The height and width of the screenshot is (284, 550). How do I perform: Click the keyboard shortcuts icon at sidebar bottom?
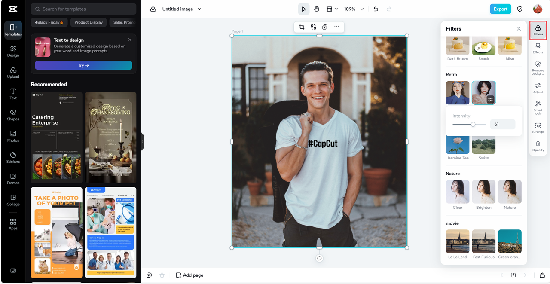tap(13, 271)
